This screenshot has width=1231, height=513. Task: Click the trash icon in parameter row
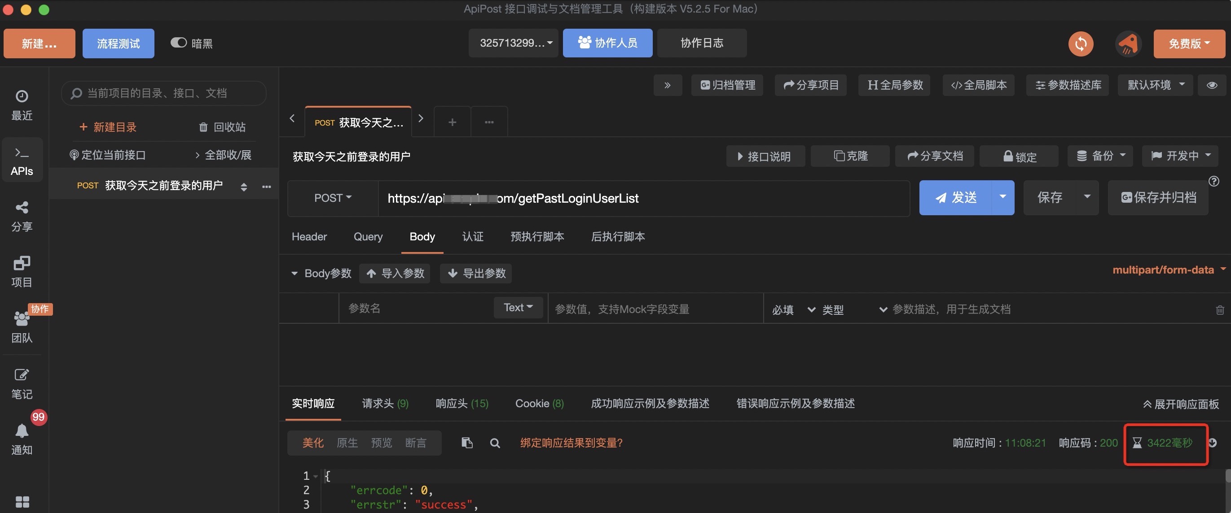click(1219, 310)
